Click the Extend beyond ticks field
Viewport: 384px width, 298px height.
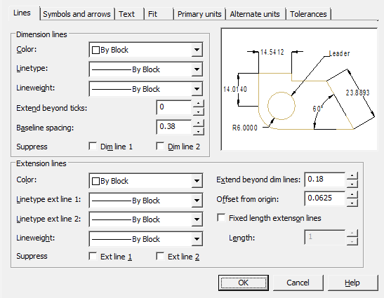point(174,107)
